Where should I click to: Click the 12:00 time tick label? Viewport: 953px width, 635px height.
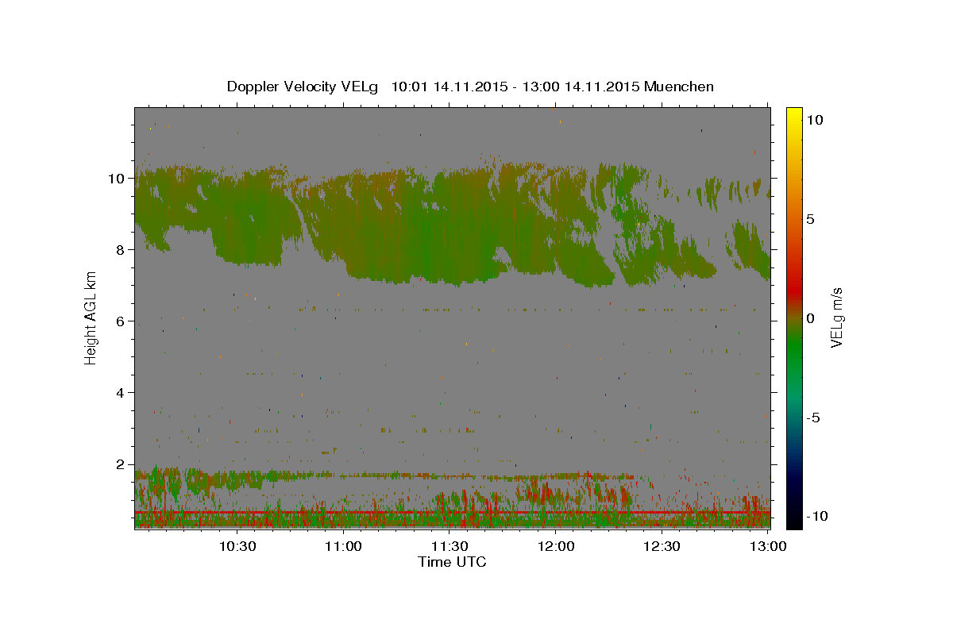557,546
